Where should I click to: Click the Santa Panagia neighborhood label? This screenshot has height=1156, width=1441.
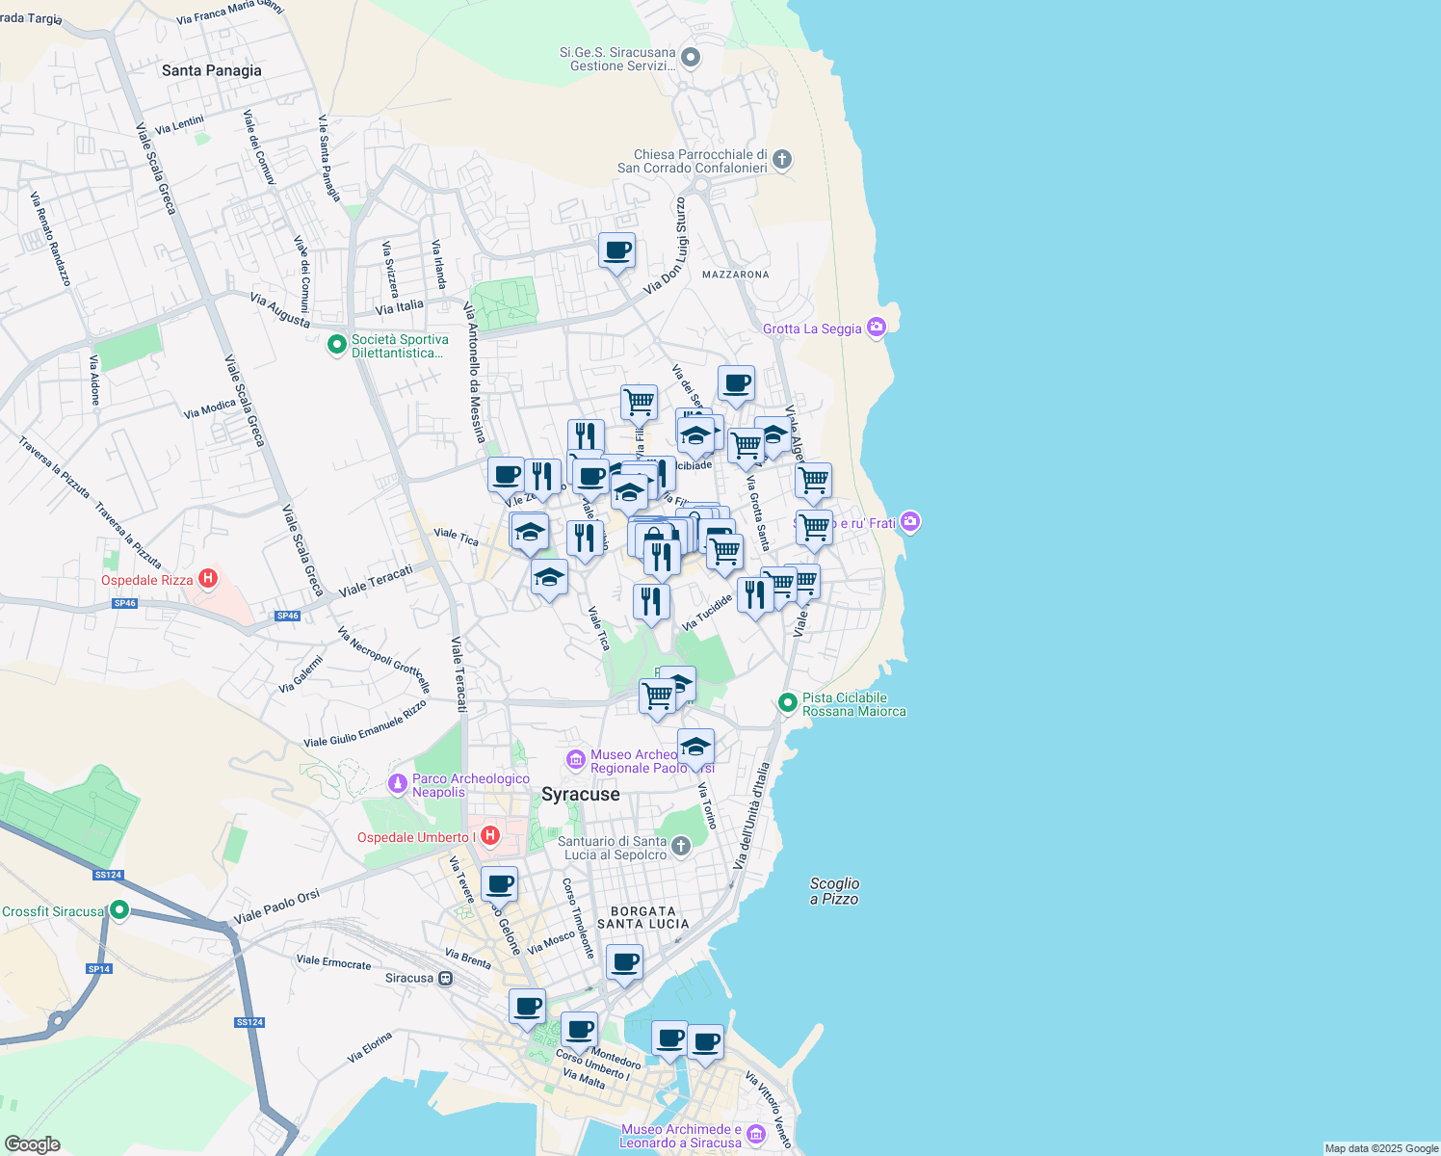212,70
